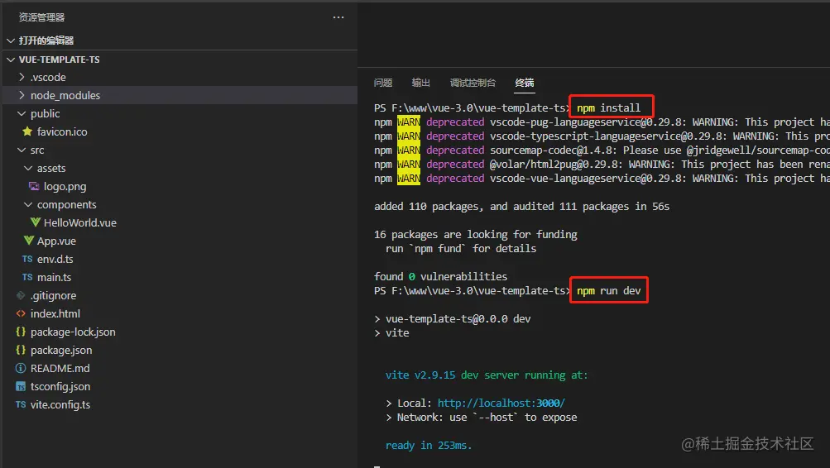Image resolution: width=830 pixels, height=468 pixels.
Task: Open index.html file
Action: tap(55, 313)
